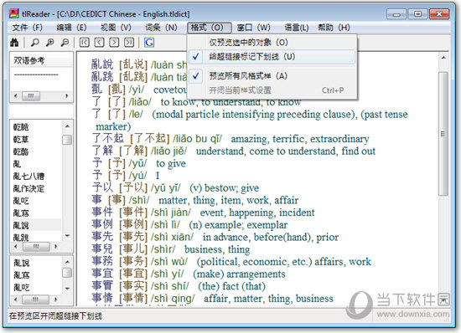
Task: Open the 窗口 (W) menu
Action: (x=254, y=28)
